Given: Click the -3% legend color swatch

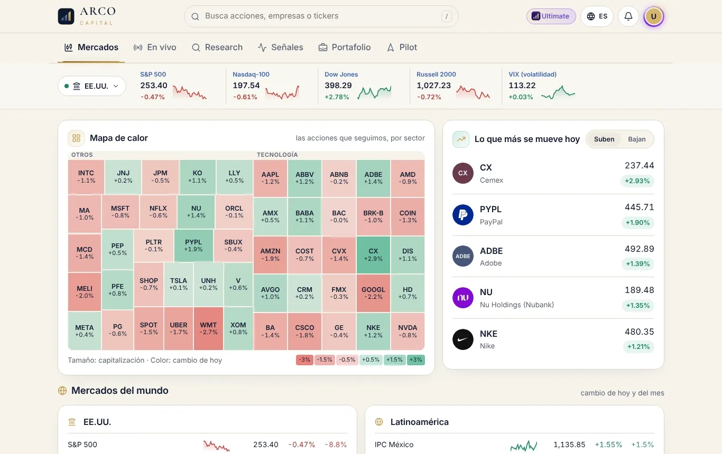Looking at the screenshot, I should (x=304, y=360).
